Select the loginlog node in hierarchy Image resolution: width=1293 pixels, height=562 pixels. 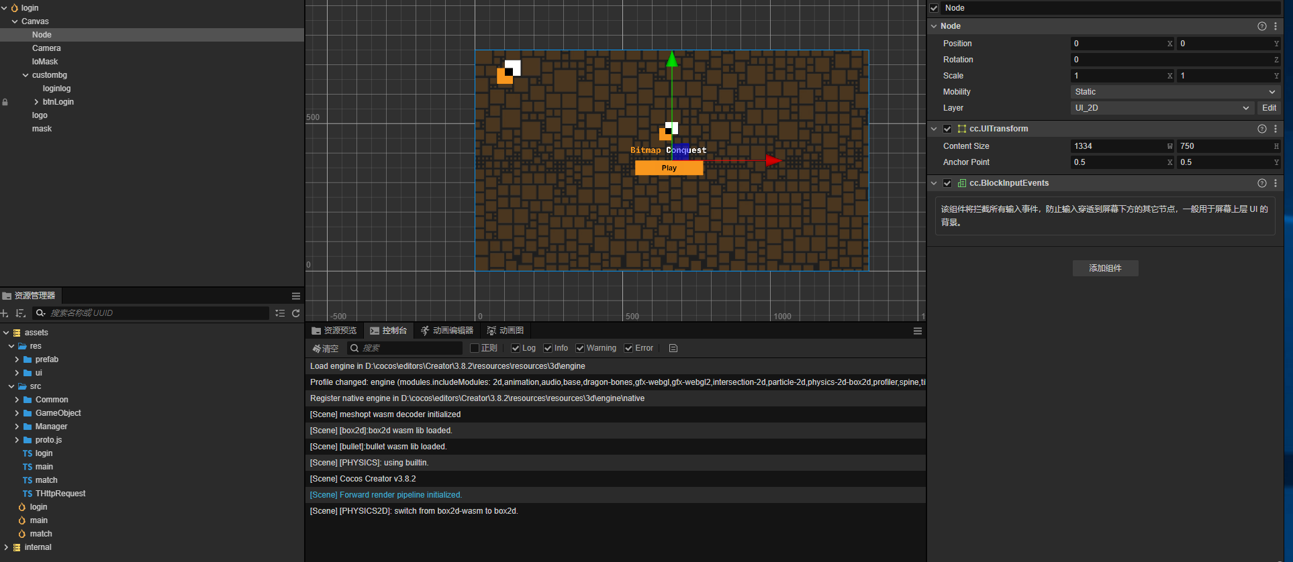pyautogui.click(x=56, y=89)
